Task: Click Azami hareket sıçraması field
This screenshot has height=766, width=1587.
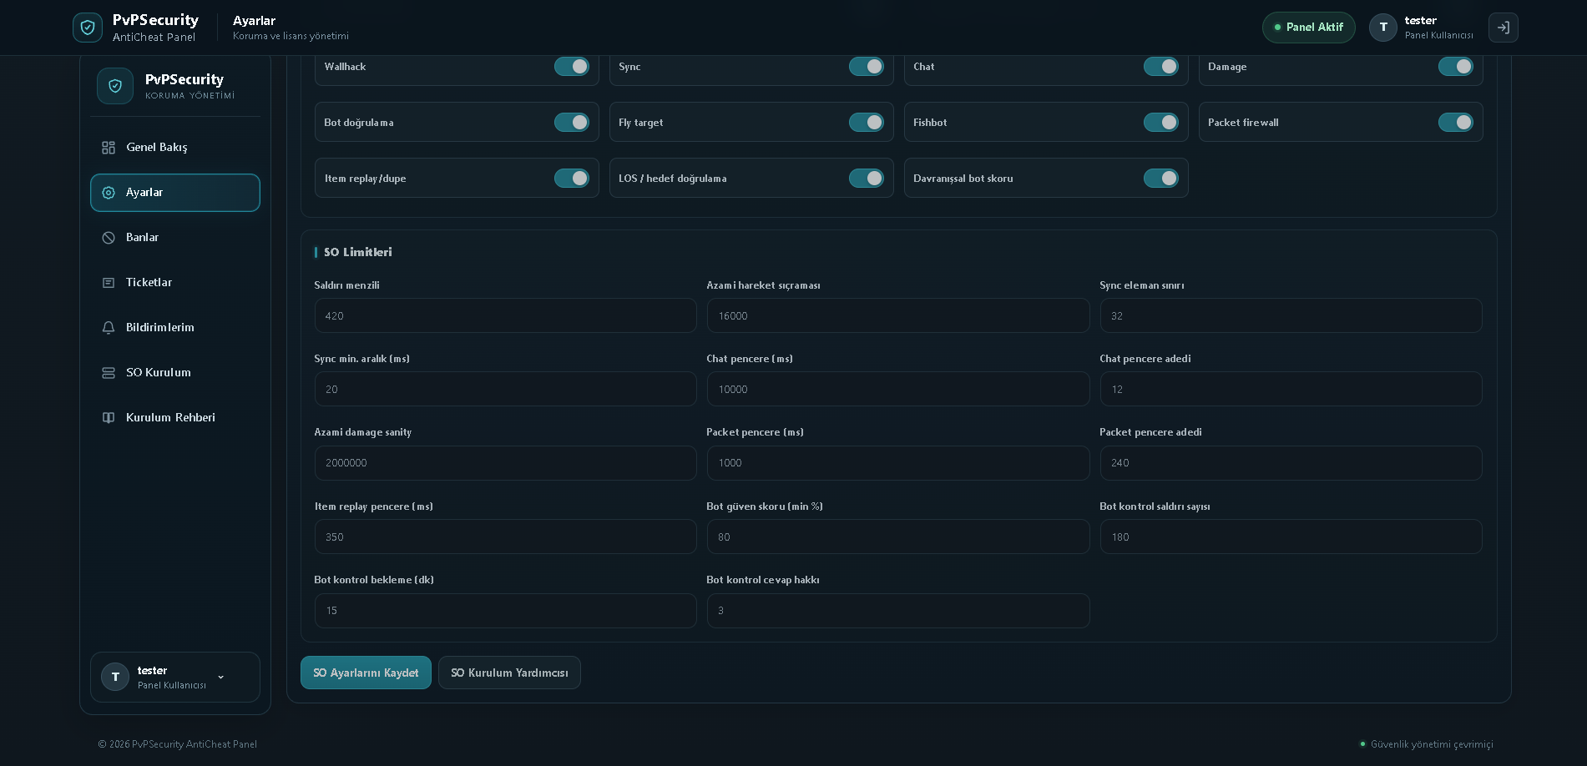Action: [x=898, y=316]
